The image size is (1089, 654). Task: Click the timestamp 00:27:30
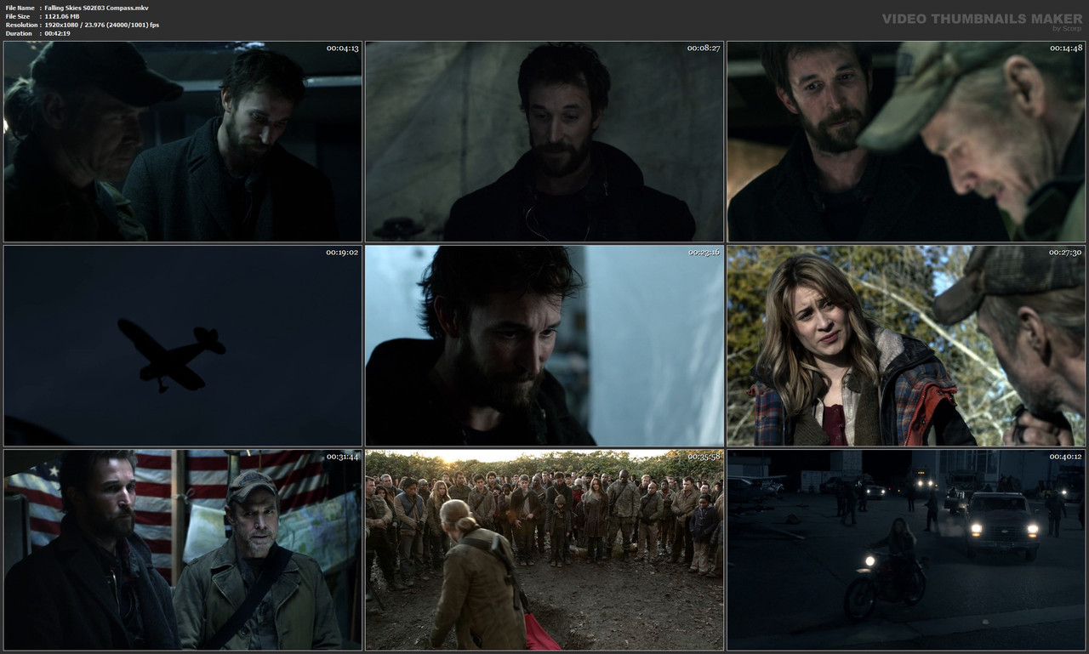point(1065,253)
